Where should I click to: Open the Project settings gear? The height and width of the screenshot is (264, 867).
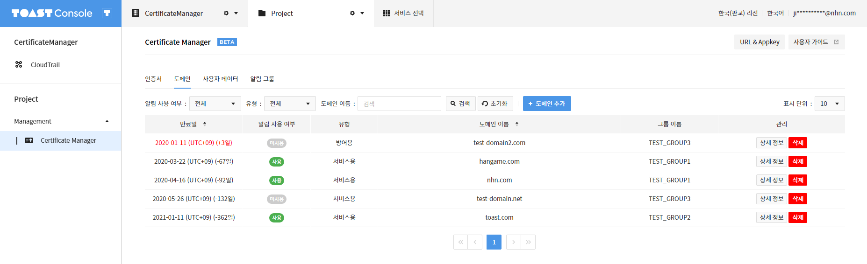pyautogui.click(x=352, y=13)
